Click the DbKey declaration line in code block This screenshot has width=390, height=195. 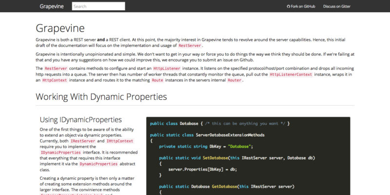[206, 146]
